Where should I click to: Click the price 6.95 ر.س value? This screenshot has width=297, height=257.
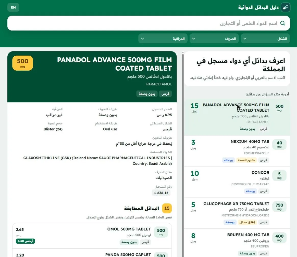(164, 115)
